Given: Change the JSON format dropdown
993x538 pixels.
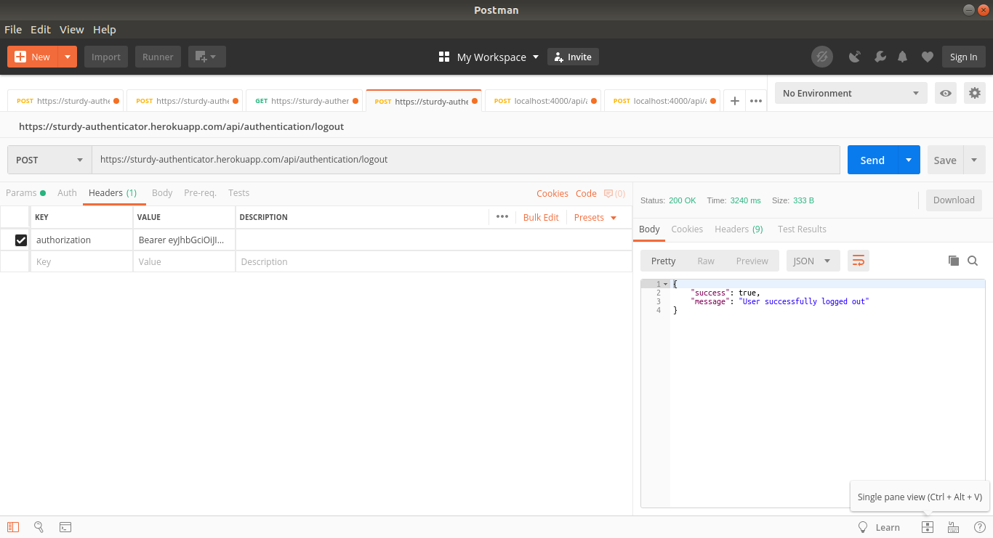Looking at the screenshot, I should click(x=813, y=261).
